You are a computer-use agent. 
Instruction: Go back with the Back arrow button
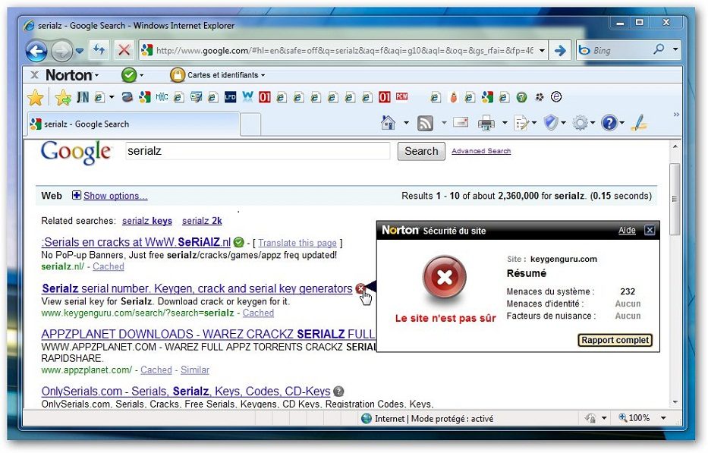pyautogui.click(x=36, y=51)
